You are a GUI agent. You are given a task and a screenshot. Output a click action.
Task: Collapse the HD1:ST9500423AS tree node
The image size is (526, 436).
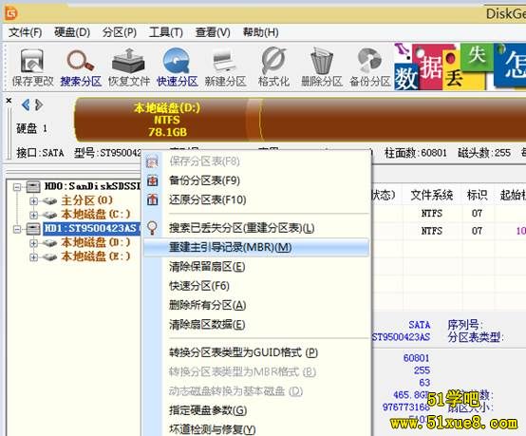click(x=17, y=229)
